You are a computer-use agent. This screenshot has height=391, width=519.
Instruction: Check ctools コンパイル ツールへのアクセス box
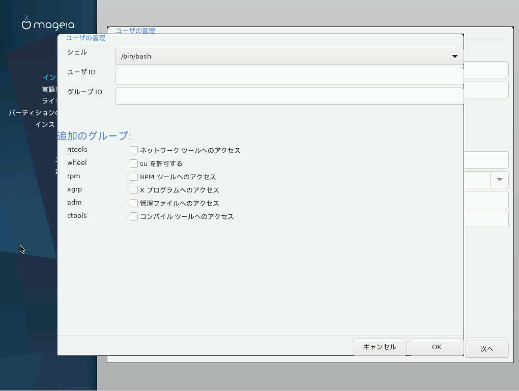(x=134, y=216)
